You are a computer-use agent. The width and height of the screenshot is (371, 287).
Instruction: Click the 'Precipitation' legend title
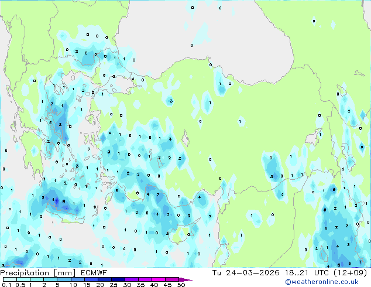[25, 273]
